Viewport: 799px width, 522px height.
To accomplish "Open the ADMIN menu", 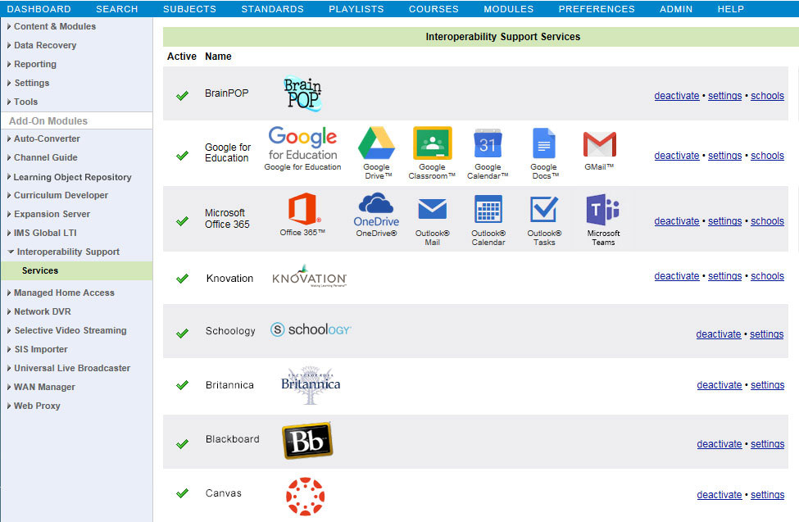I will click(x=676, y=9).
